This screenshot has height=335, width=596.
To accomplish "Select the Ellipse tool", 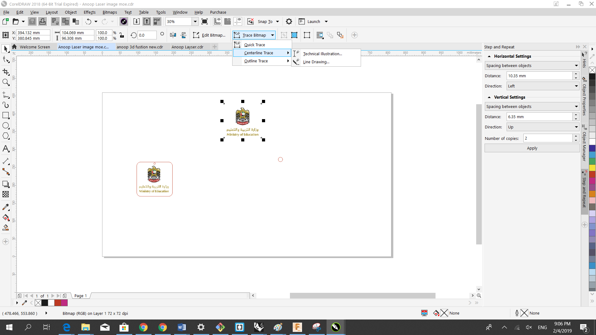I will pos(6,126).
